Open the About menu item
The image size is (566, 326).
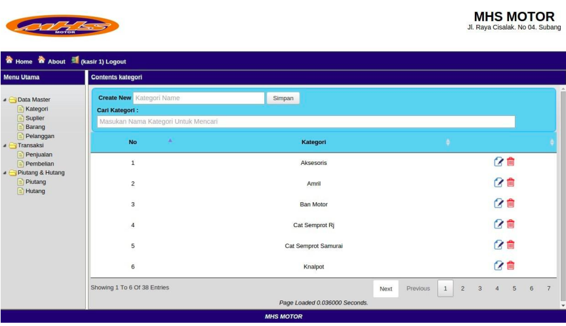(x=56, y=62)
